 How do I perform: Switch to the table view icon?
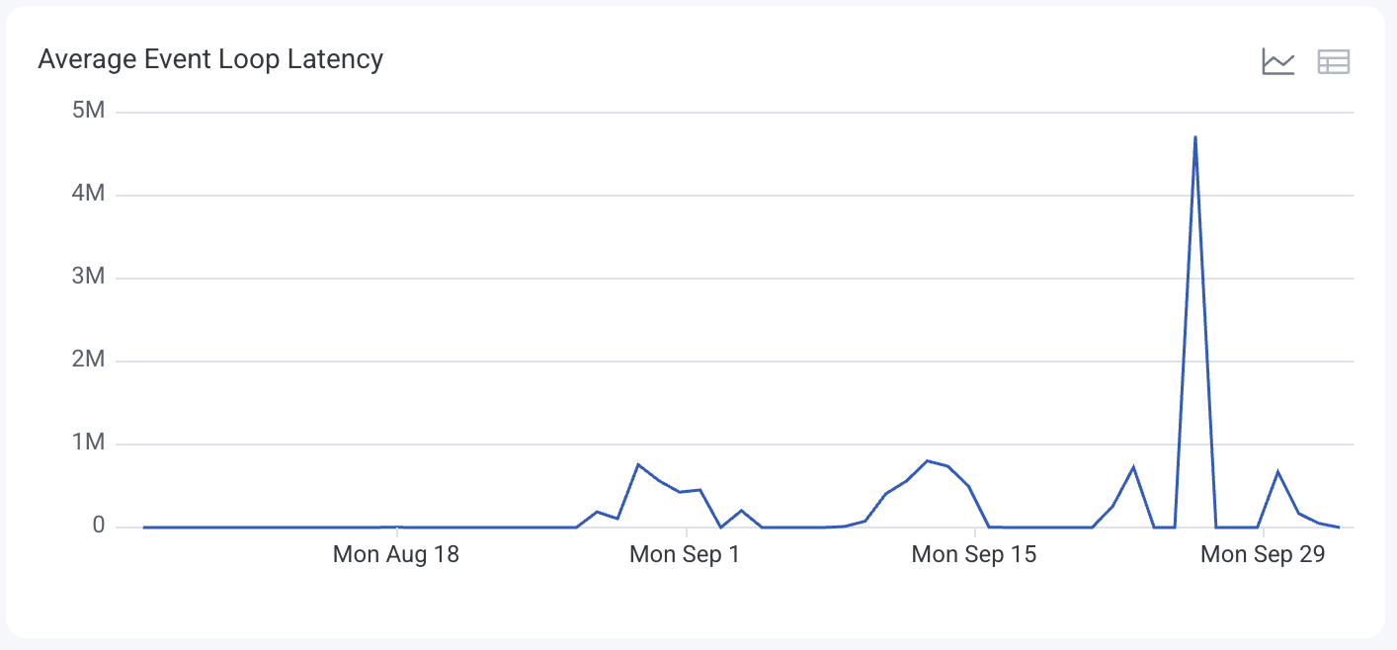1333,62
